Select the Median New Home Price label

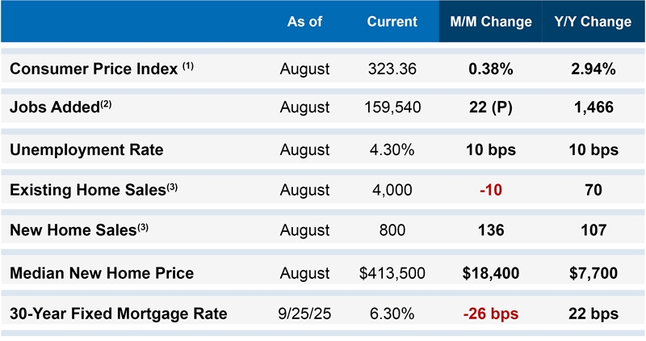tap(102, 273)
